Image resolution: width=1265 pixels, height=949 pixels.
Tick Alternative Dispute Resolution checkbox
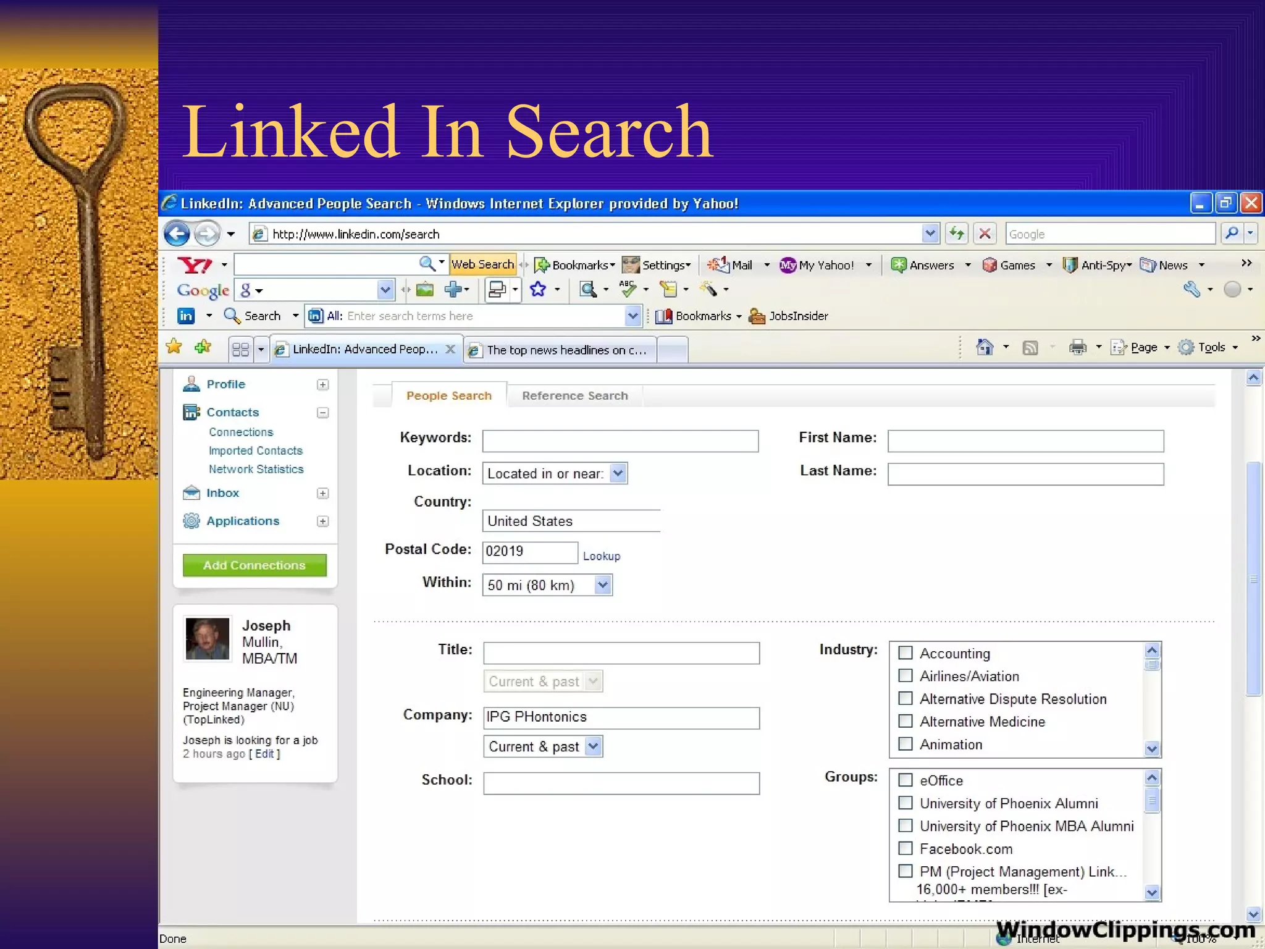click(906, 698)
